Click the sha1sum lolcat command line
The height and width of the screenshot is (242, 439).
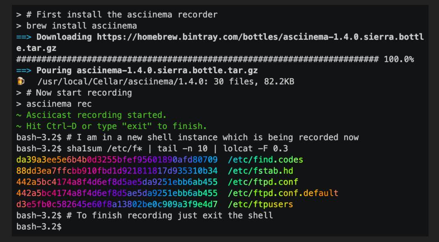pyautogui.click(x=152, y=149)
